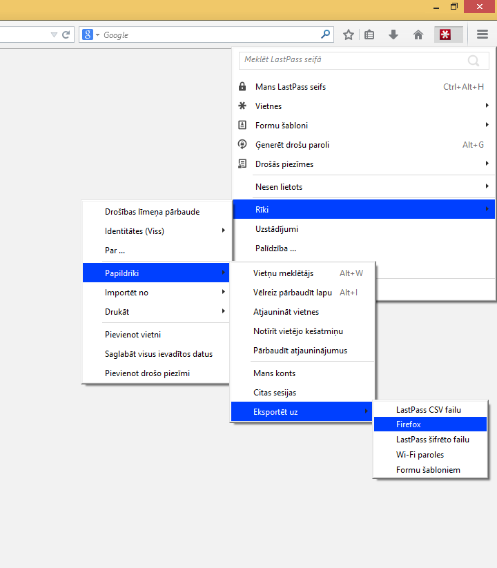
Task: Open Palīdzība ...
Action: click(364, 248)
